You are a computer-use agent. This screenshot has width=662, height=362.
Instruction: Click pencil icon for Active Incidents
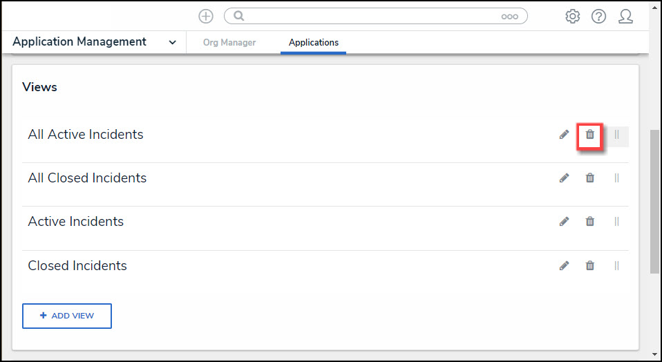point(565,222)
